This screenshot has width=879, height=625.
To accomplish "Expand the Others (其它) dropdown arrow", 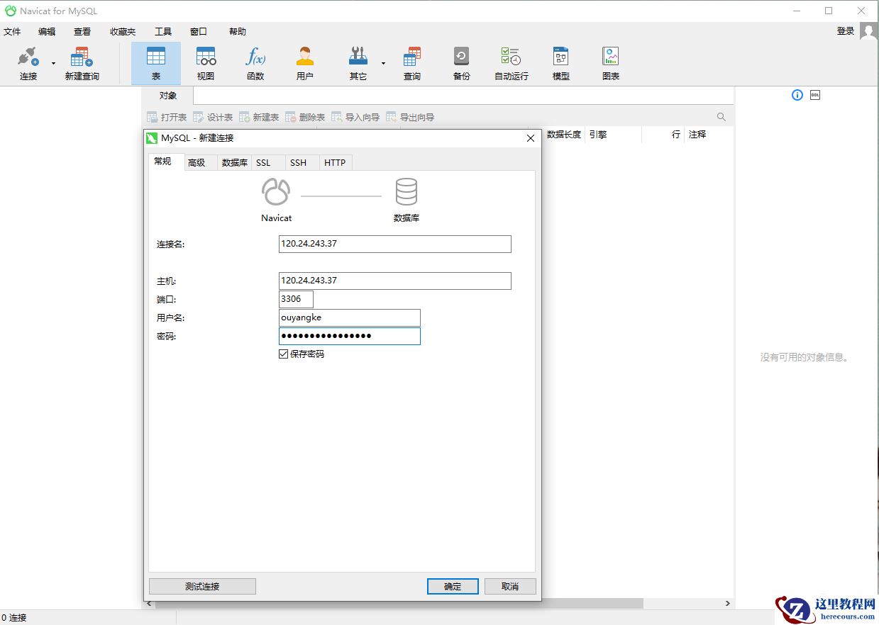I will (383, 63).
